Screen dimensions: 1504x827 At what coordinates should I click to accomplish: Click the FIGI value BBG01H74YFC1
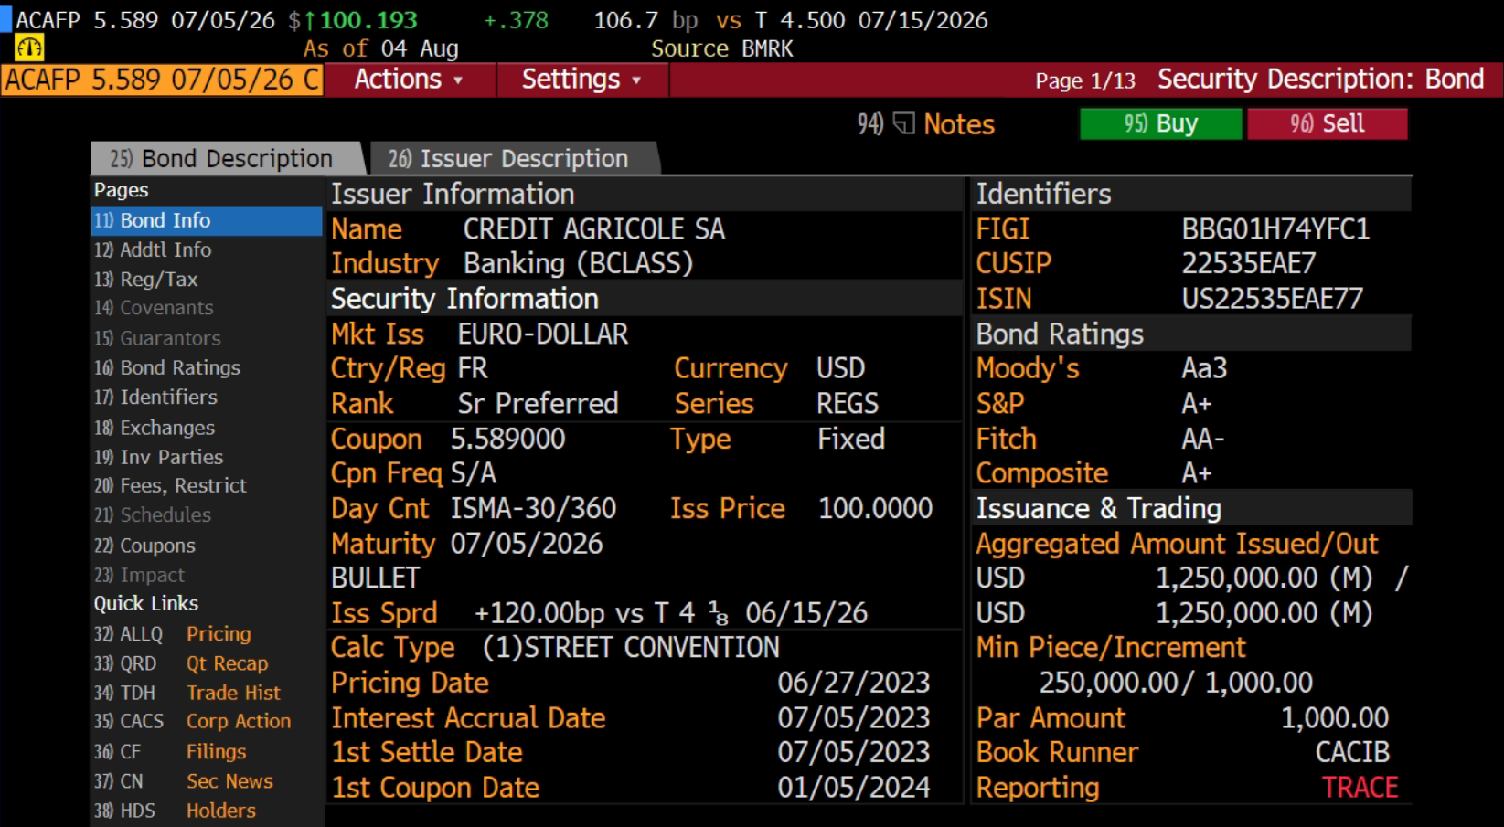point(1275,229)
